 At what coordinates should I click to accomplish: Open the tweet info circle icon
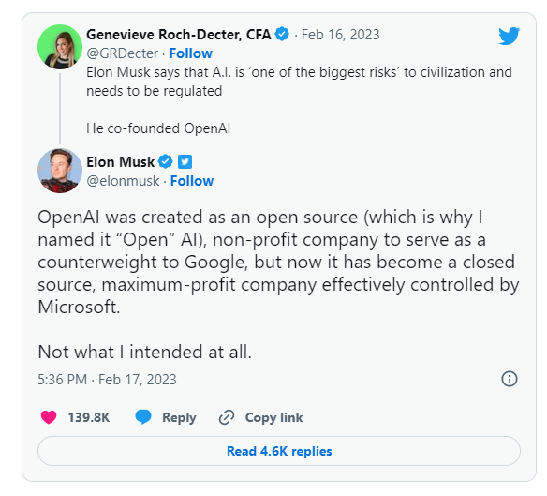click(x=510, y=379)
